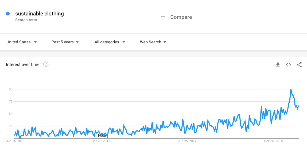The image size is (307, 161).
Task: Click the Note marker on the chart
Action: (x=102, y=135)
